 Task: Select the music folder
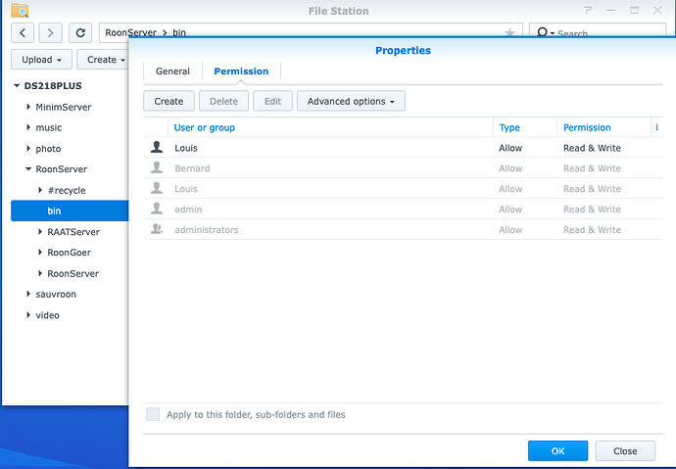point(48,127)
